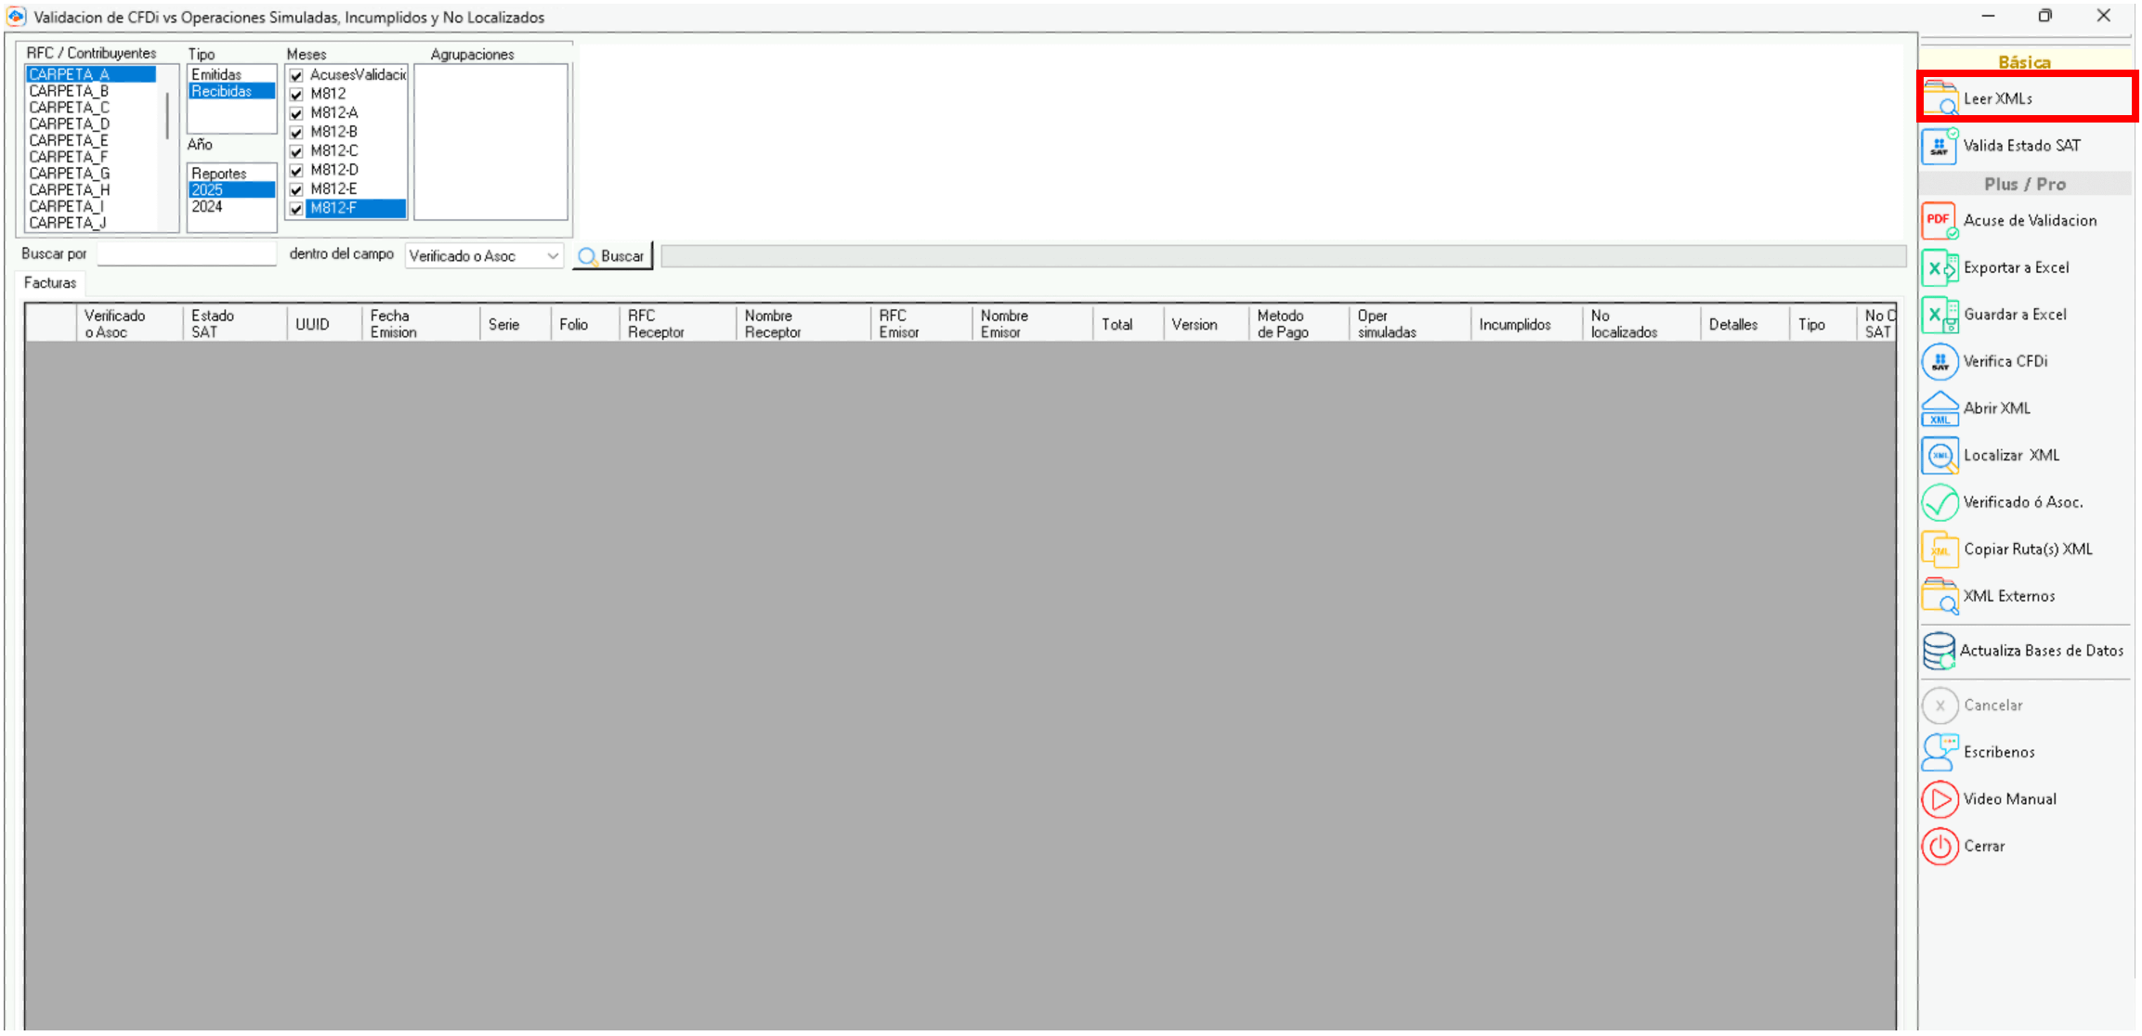The height and width of the screenshot is (1036, 2142).
Task: Click the Valida Estado SAT icon
Action: pos(1940,146)
